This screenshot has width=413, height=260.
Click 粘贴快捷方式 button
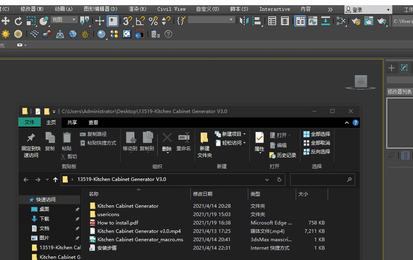[98, 143]
